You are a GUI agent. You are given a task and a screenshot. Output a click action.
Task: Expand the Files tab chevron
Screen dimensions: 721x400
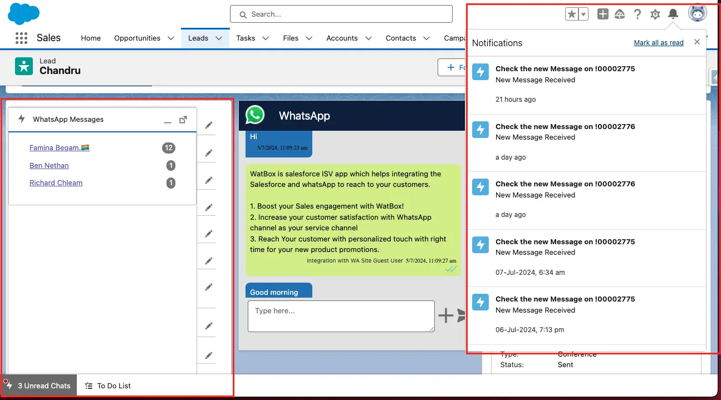(x=309, y=38)
